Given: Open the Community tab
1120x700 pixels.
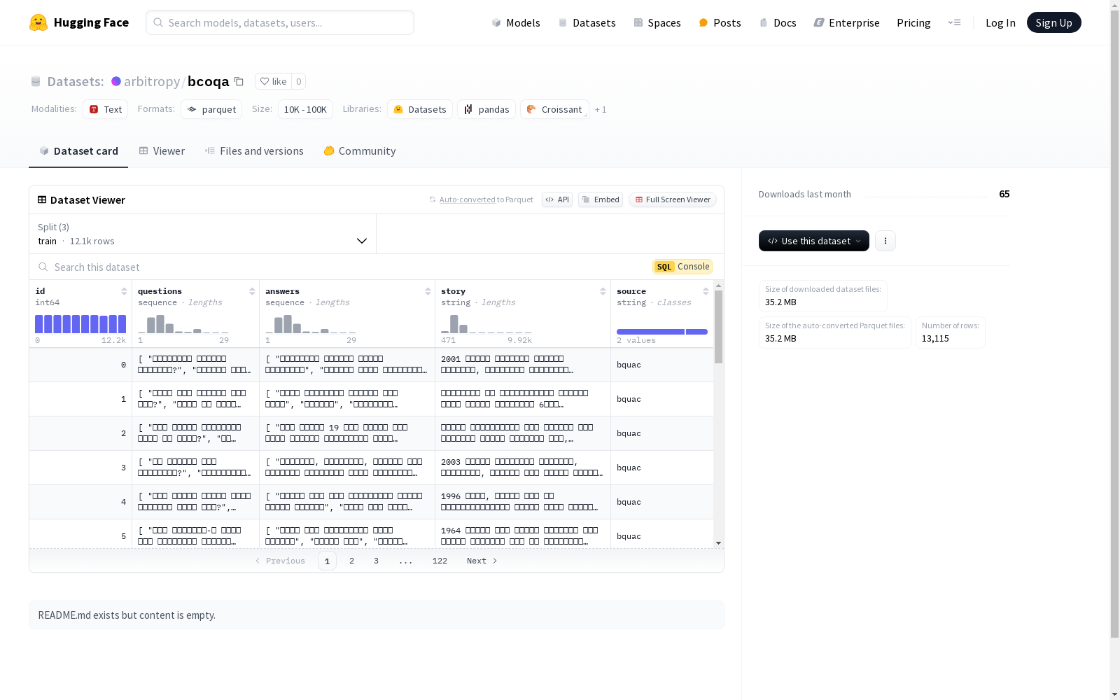Looking at the screenshot, I should tap(360, 151).
